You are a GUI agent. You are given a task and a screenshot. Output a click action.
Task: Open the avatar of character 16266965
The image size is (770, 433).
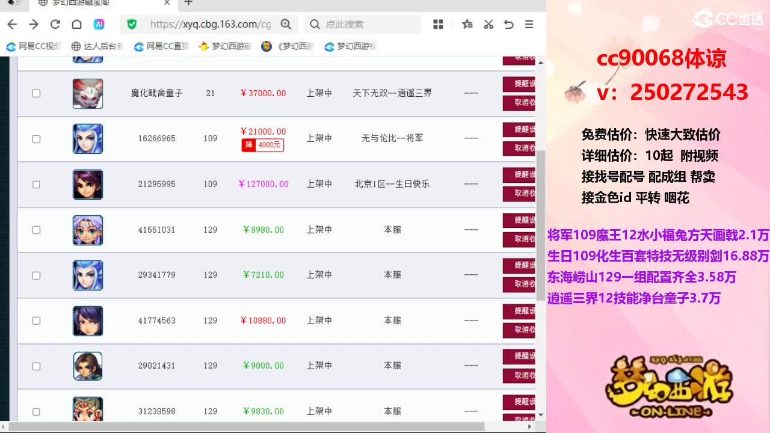coord(88,139)
